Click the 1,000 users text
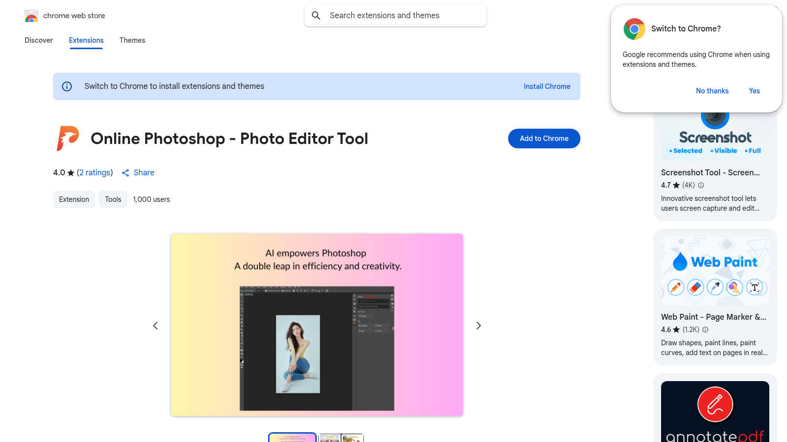The image size is (787, 442). pos(151,199)
